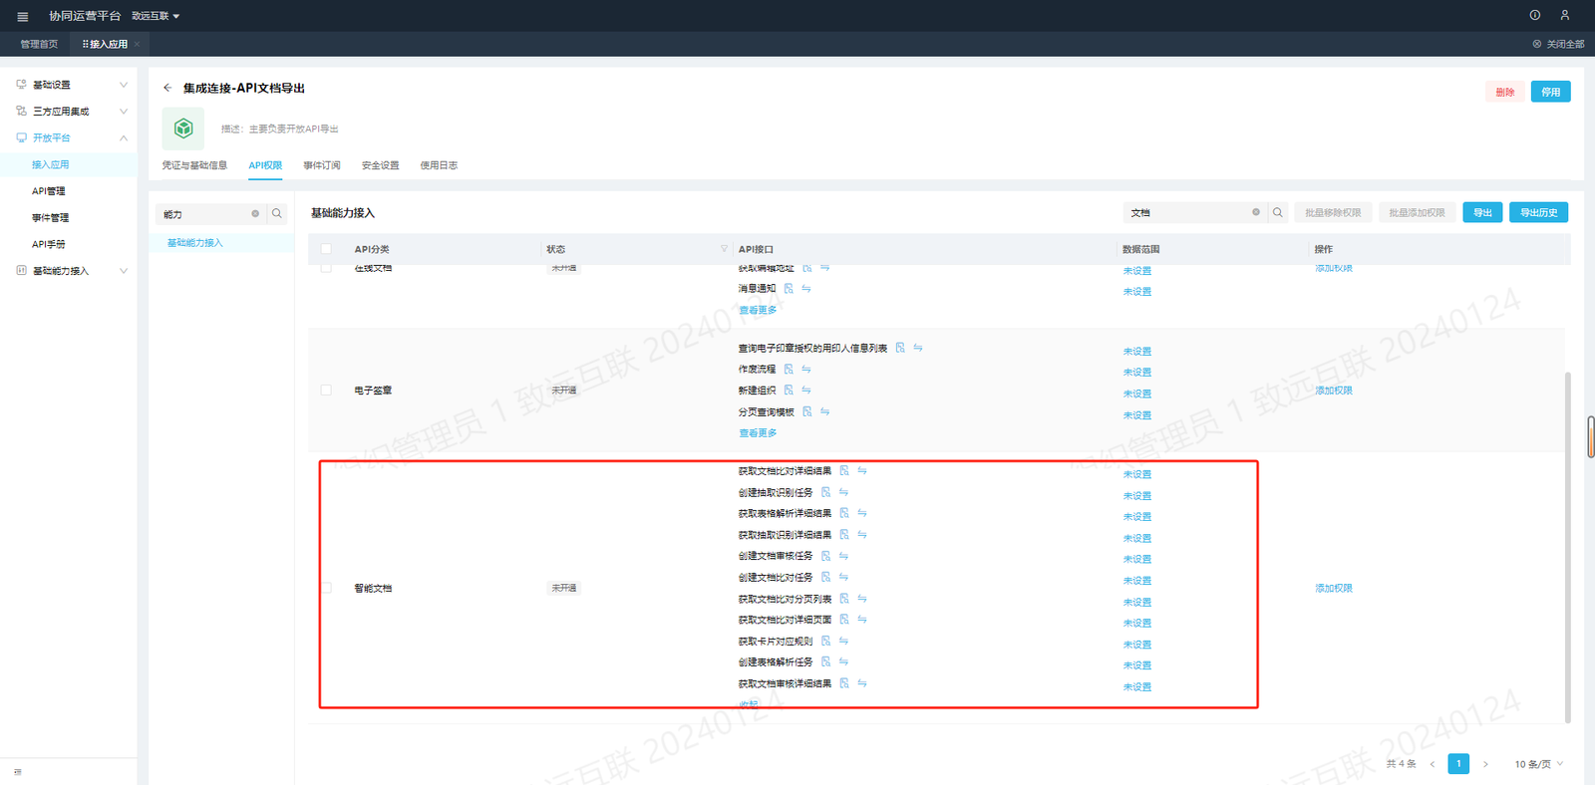Image resolution: width=1595 pixels, height=785 pixels.
Task: Tick the select-all checkbox in the table header
Action: (x=326, y=249)
